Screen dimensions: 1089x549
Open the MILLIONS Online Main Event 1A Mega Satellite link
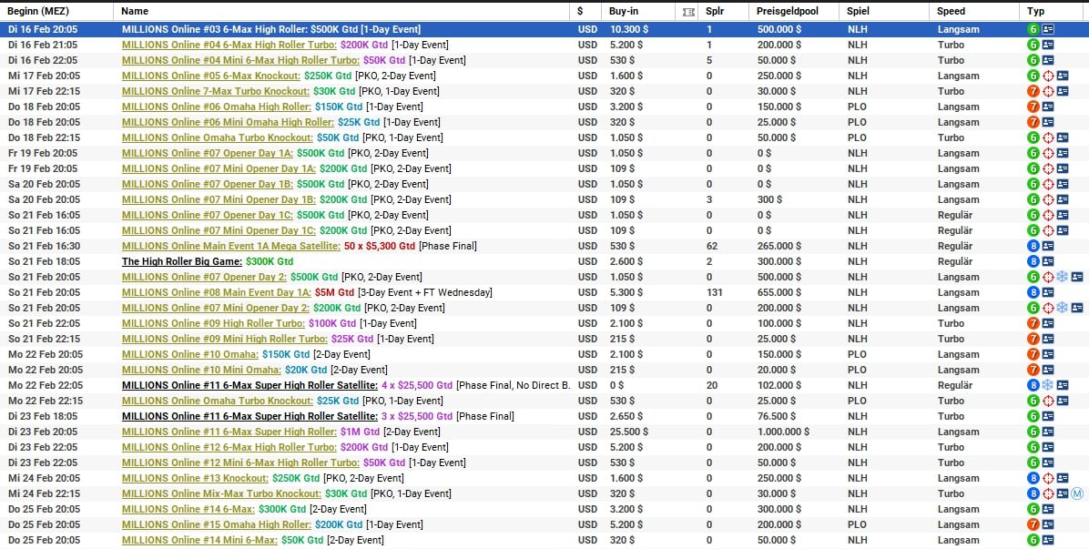click(231, 246)
